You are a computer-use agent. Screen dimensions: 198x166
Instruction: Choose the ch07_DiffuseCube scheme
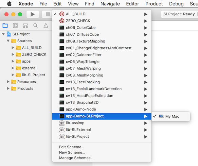102,34
